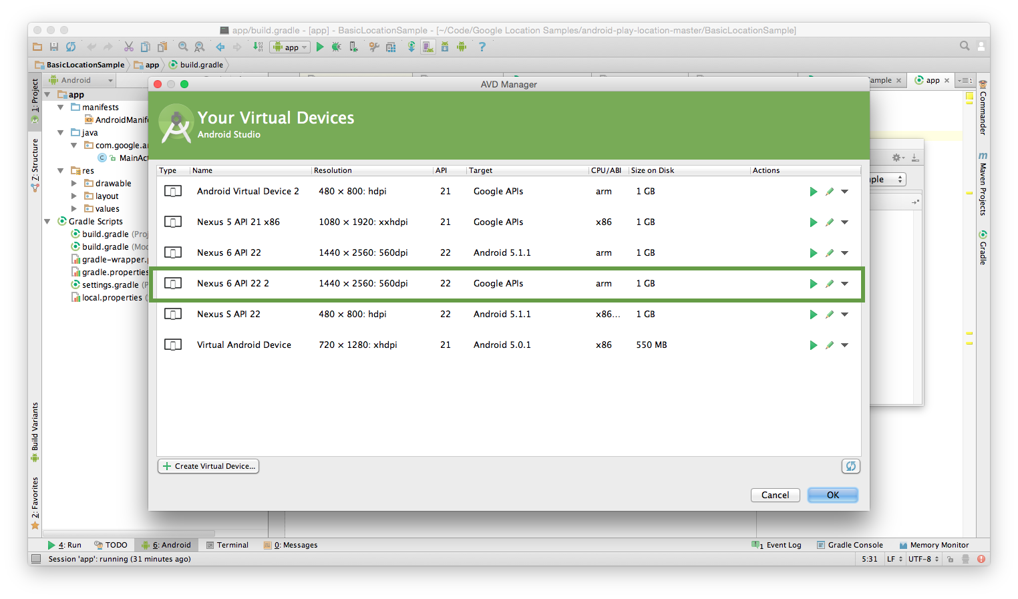Refresh the virtual devices list
1018x599 pixels.
coord(850,466)
